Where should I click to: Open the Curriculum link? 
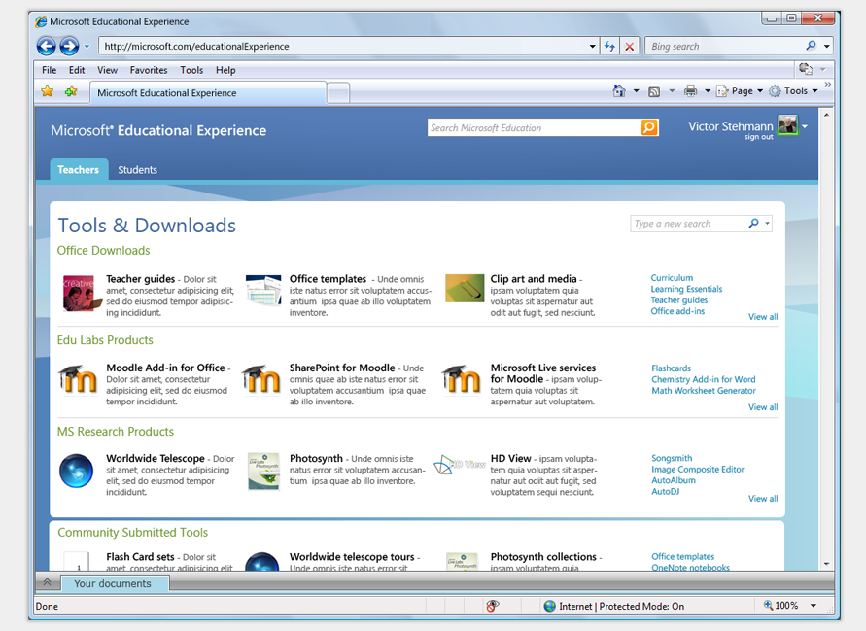[x=672, y=278]
